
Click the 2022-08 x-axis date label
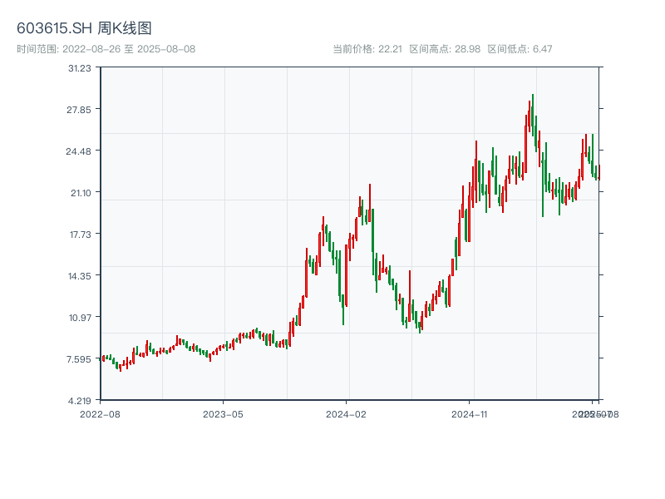(100, 413)
